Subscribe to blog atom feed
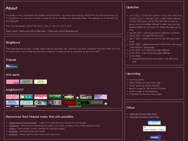 (x=143, y=114)
